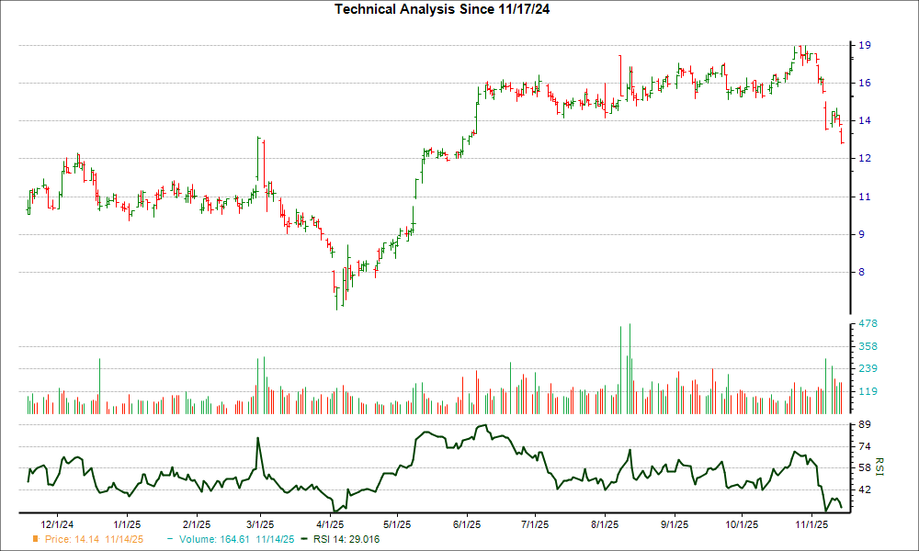
Task: Select the orange Price legend marker
Action: [x=36, y=540]
